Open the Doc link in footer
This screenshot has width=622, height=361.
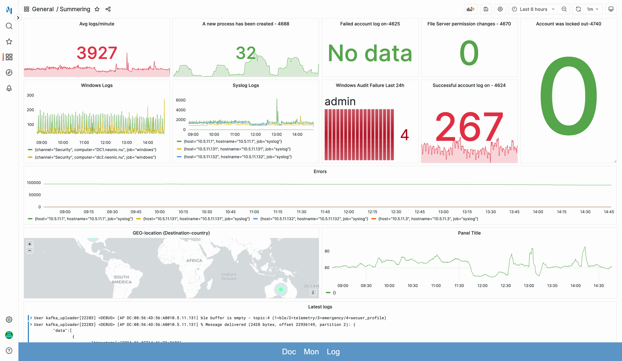coord(289,352)
